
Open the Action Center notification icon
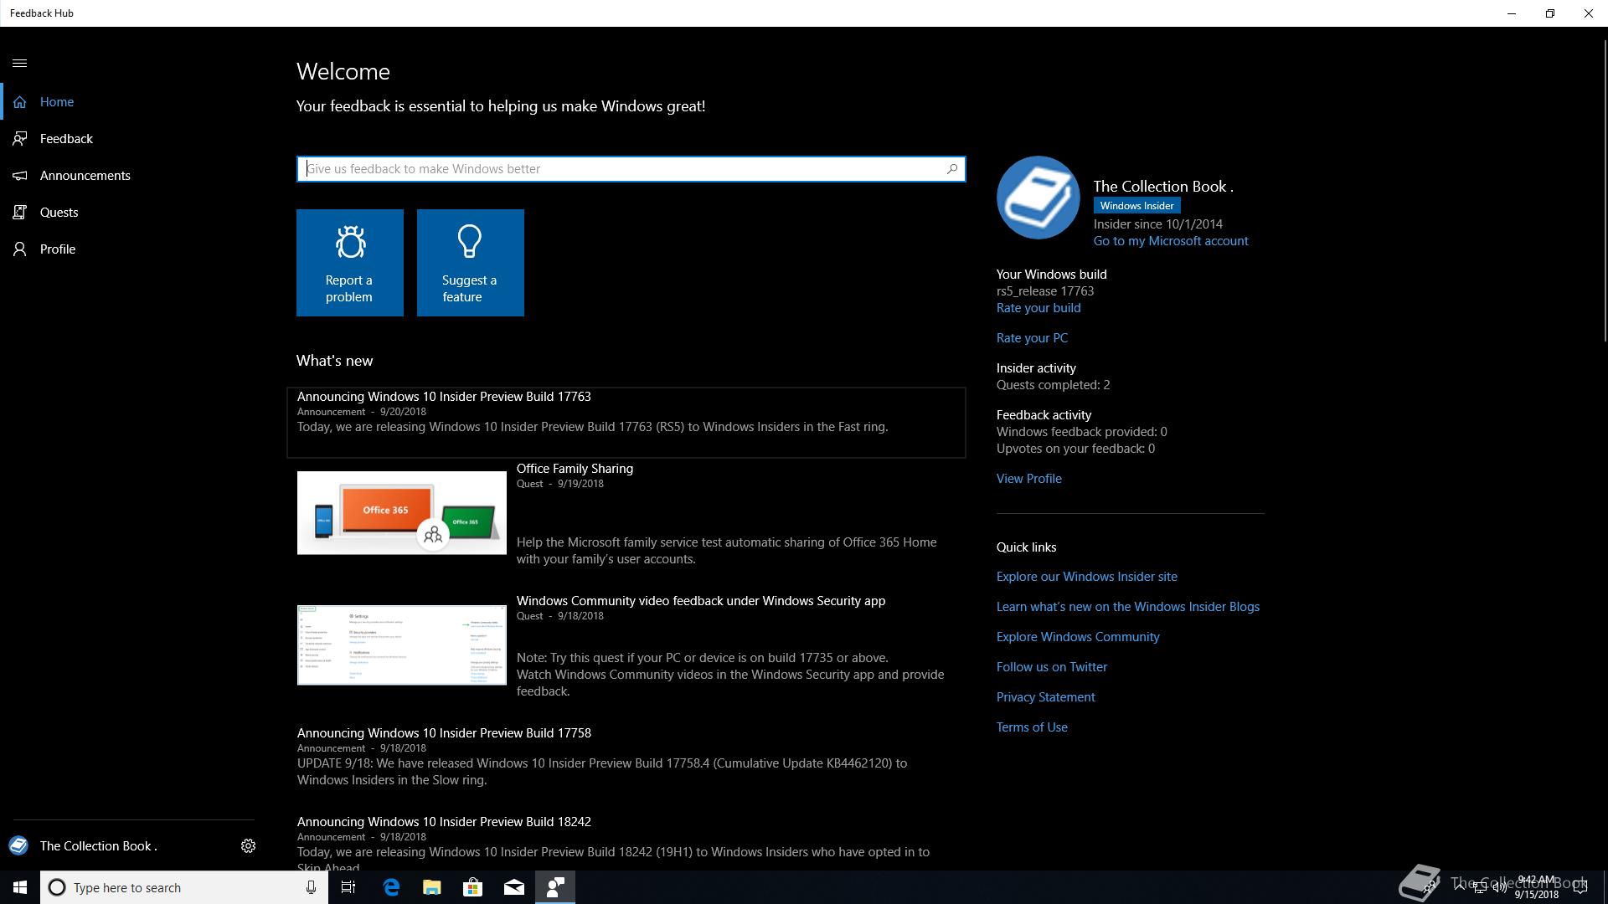pos(1580,887)
